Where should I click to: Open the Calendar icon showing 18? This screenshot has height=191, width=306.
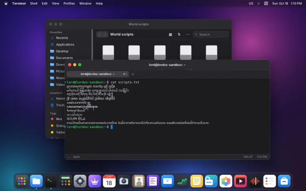(109, 181)
